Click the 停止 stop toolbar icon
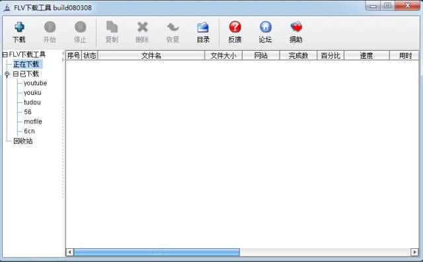423x262 pixels. pyautogui.click(x=80, y=27)
